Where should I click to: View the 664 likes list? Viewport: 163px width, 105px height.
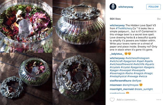pos(115,19)
